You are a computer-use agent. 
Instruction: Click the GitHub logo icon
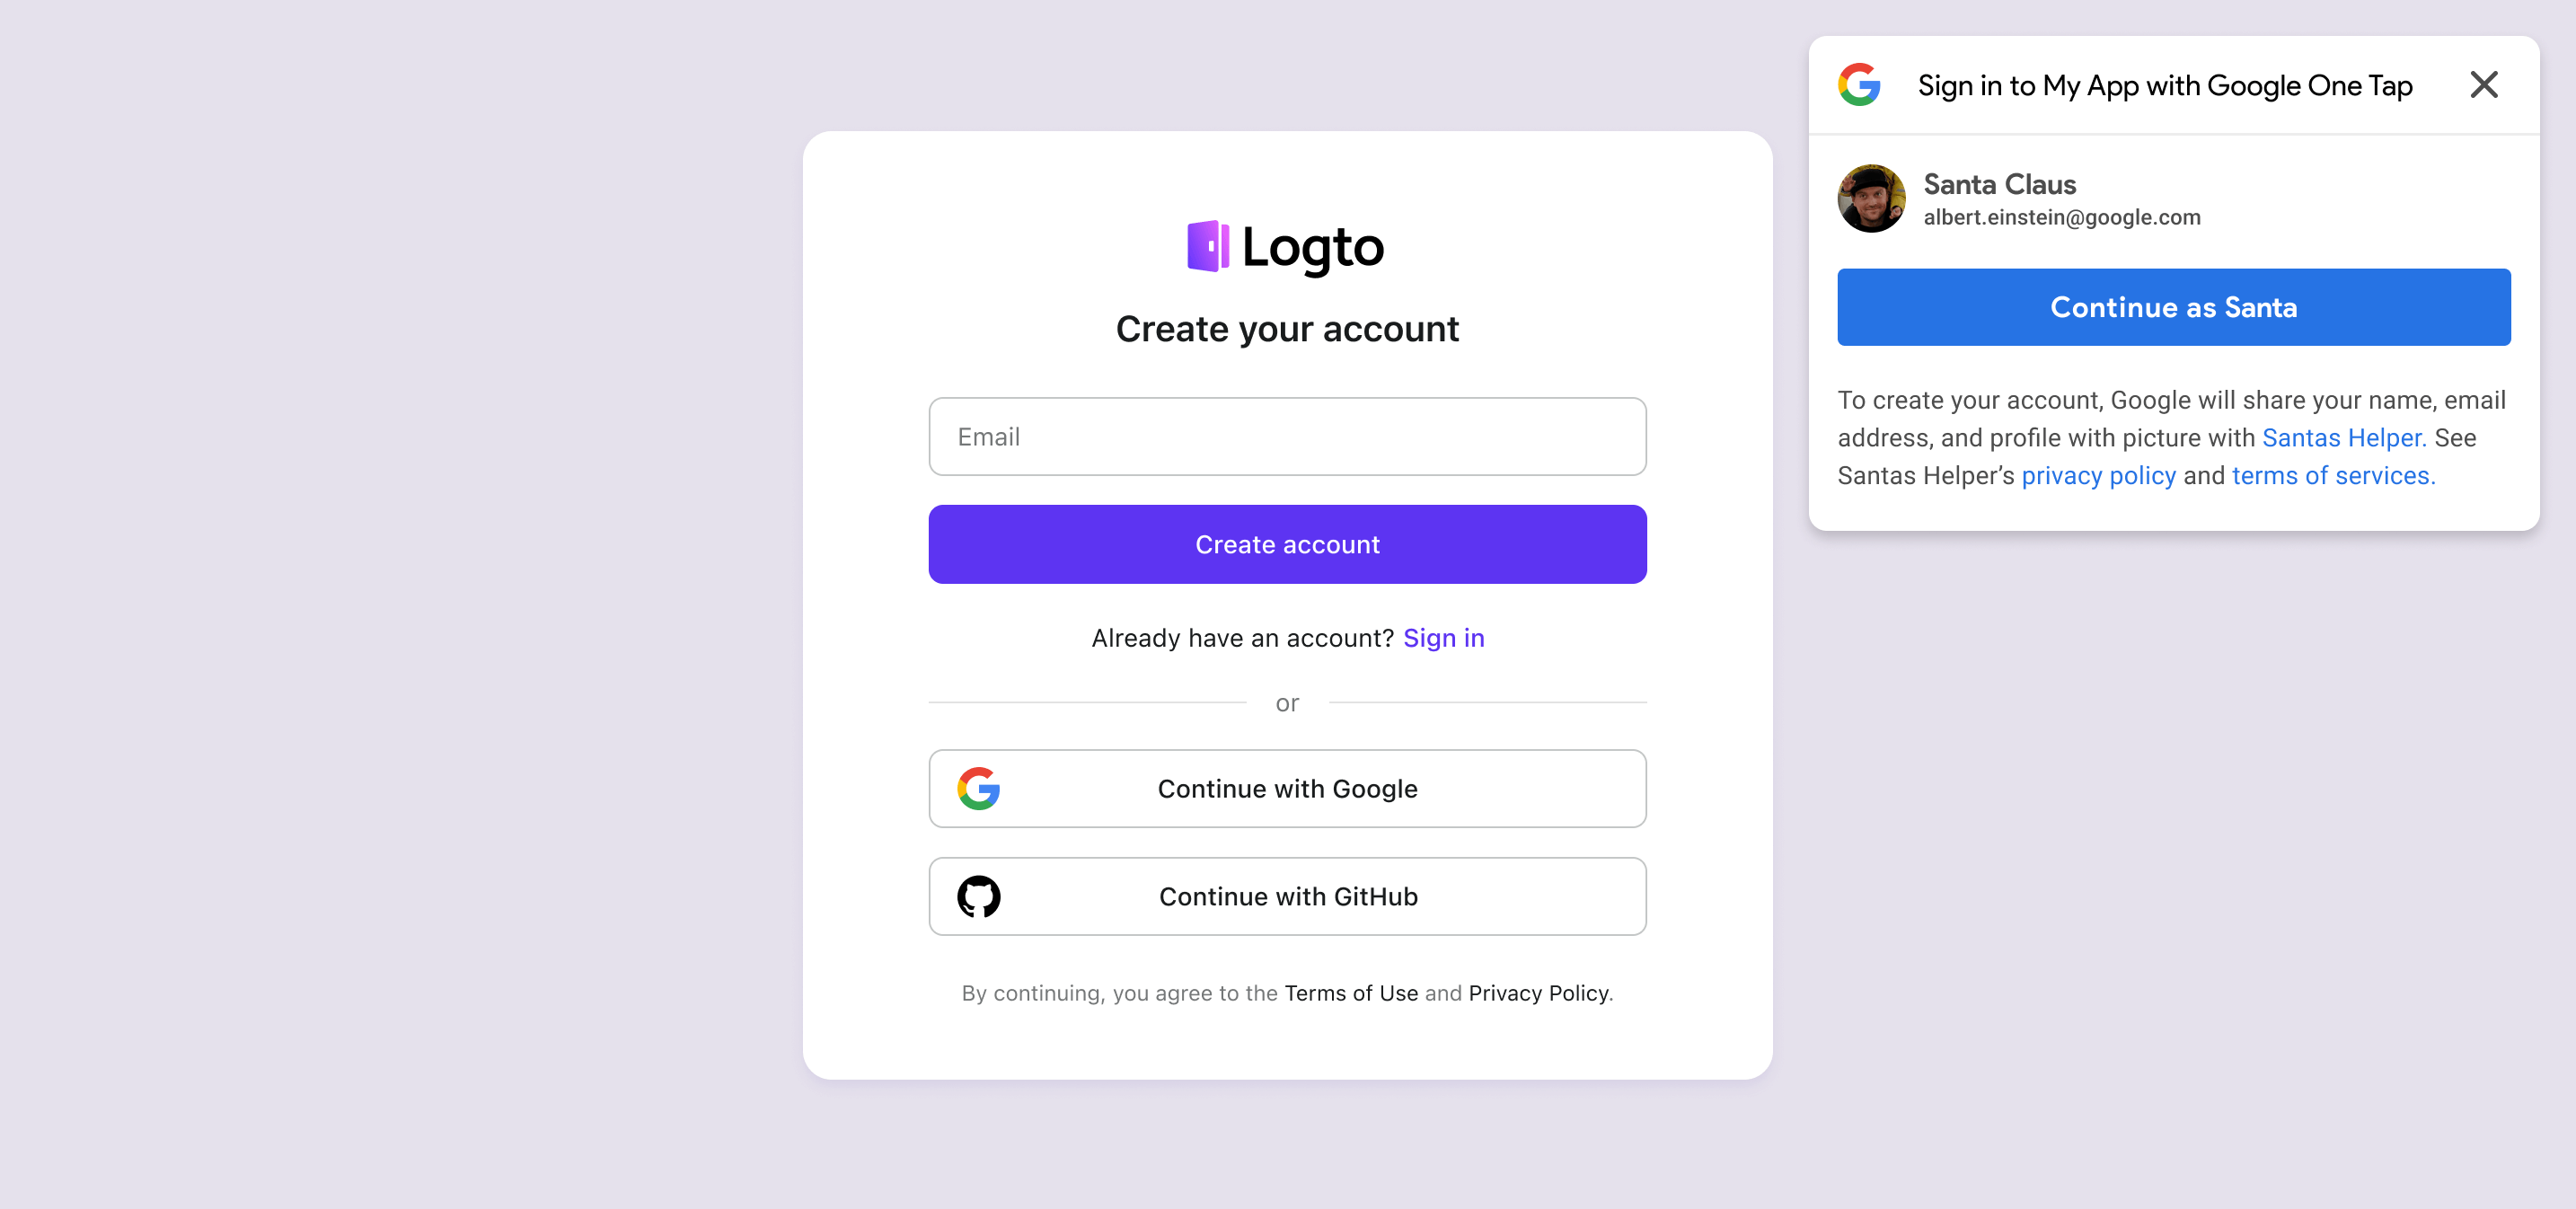pos(981,896)
